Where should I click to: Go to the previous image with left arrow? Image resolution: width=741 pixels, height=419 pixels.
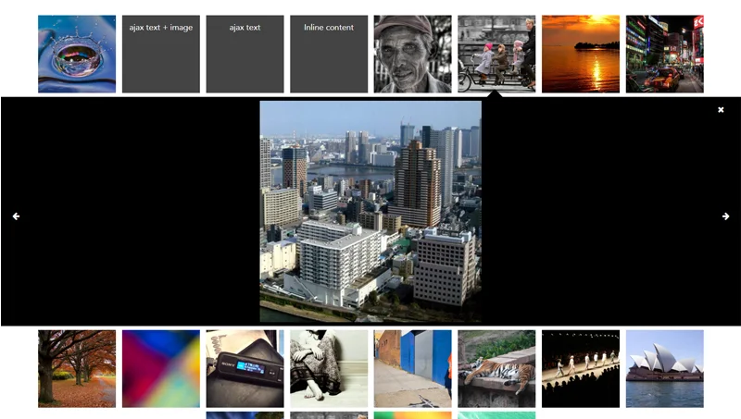coord(16,216)
